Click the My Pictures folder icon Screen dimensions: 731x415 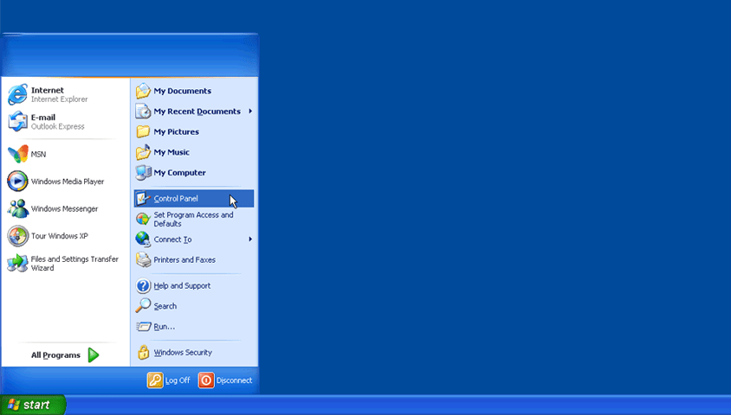[143, 131]
